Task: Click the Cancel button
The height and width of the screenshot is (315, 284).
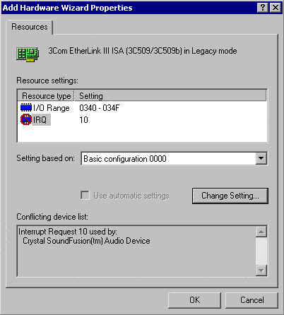Action: click(x=252, y=300)
